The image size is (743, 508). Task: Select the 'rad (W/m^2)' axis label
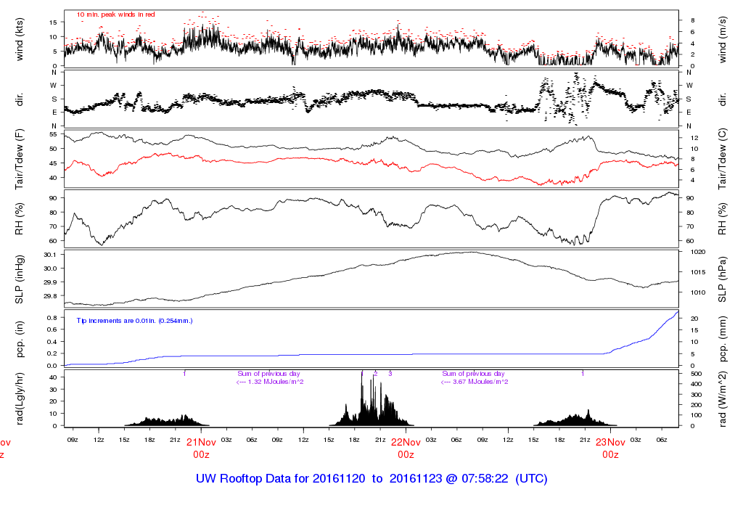[x=722, y=399]
